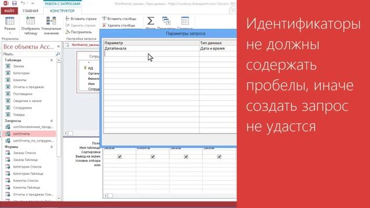Select the Сотрудники table
The image size is (370, 208).
[29, 108]
